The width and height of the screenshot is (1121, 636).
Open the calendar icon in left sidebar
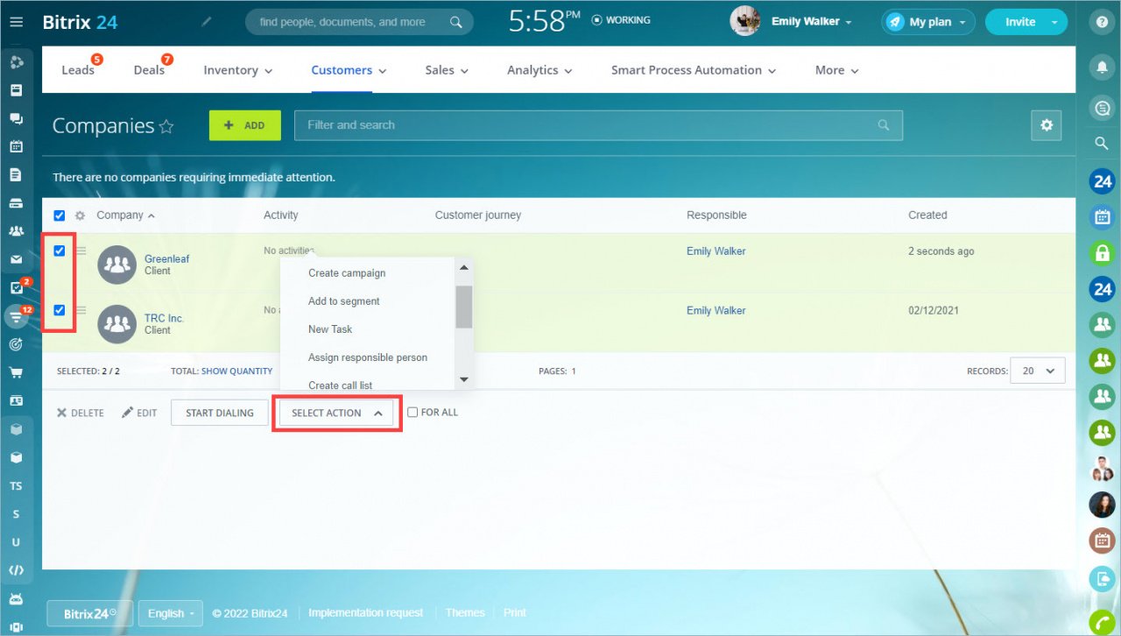point(16,146)
